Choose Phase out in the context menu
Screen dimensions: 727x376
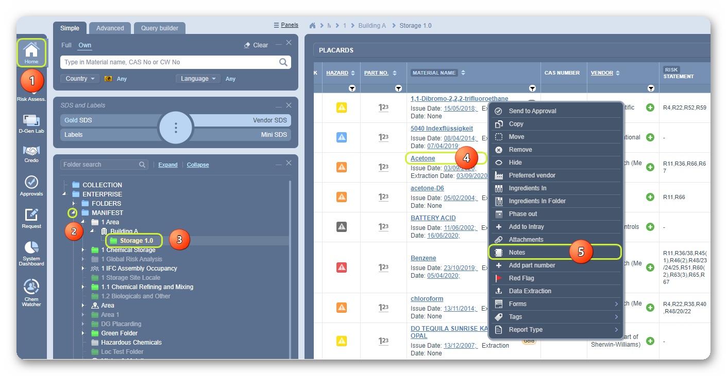[x=556, y=214]
